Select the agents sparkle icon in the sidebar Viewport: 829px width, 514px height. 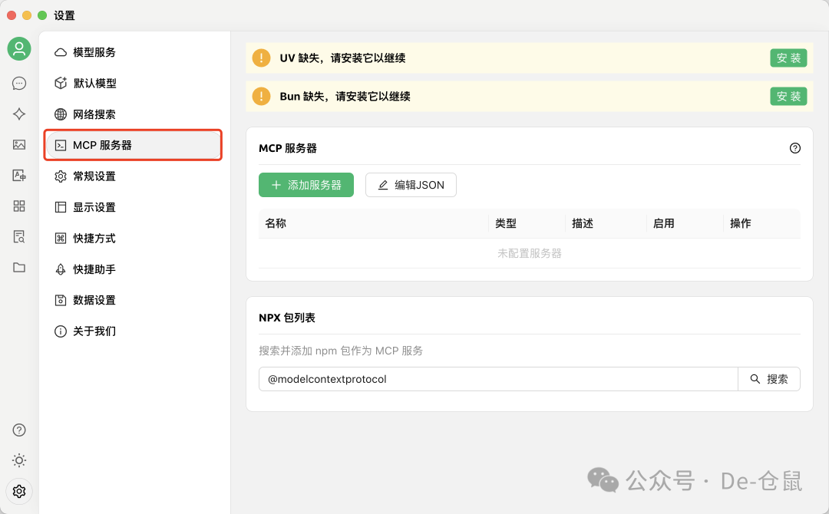18,114
